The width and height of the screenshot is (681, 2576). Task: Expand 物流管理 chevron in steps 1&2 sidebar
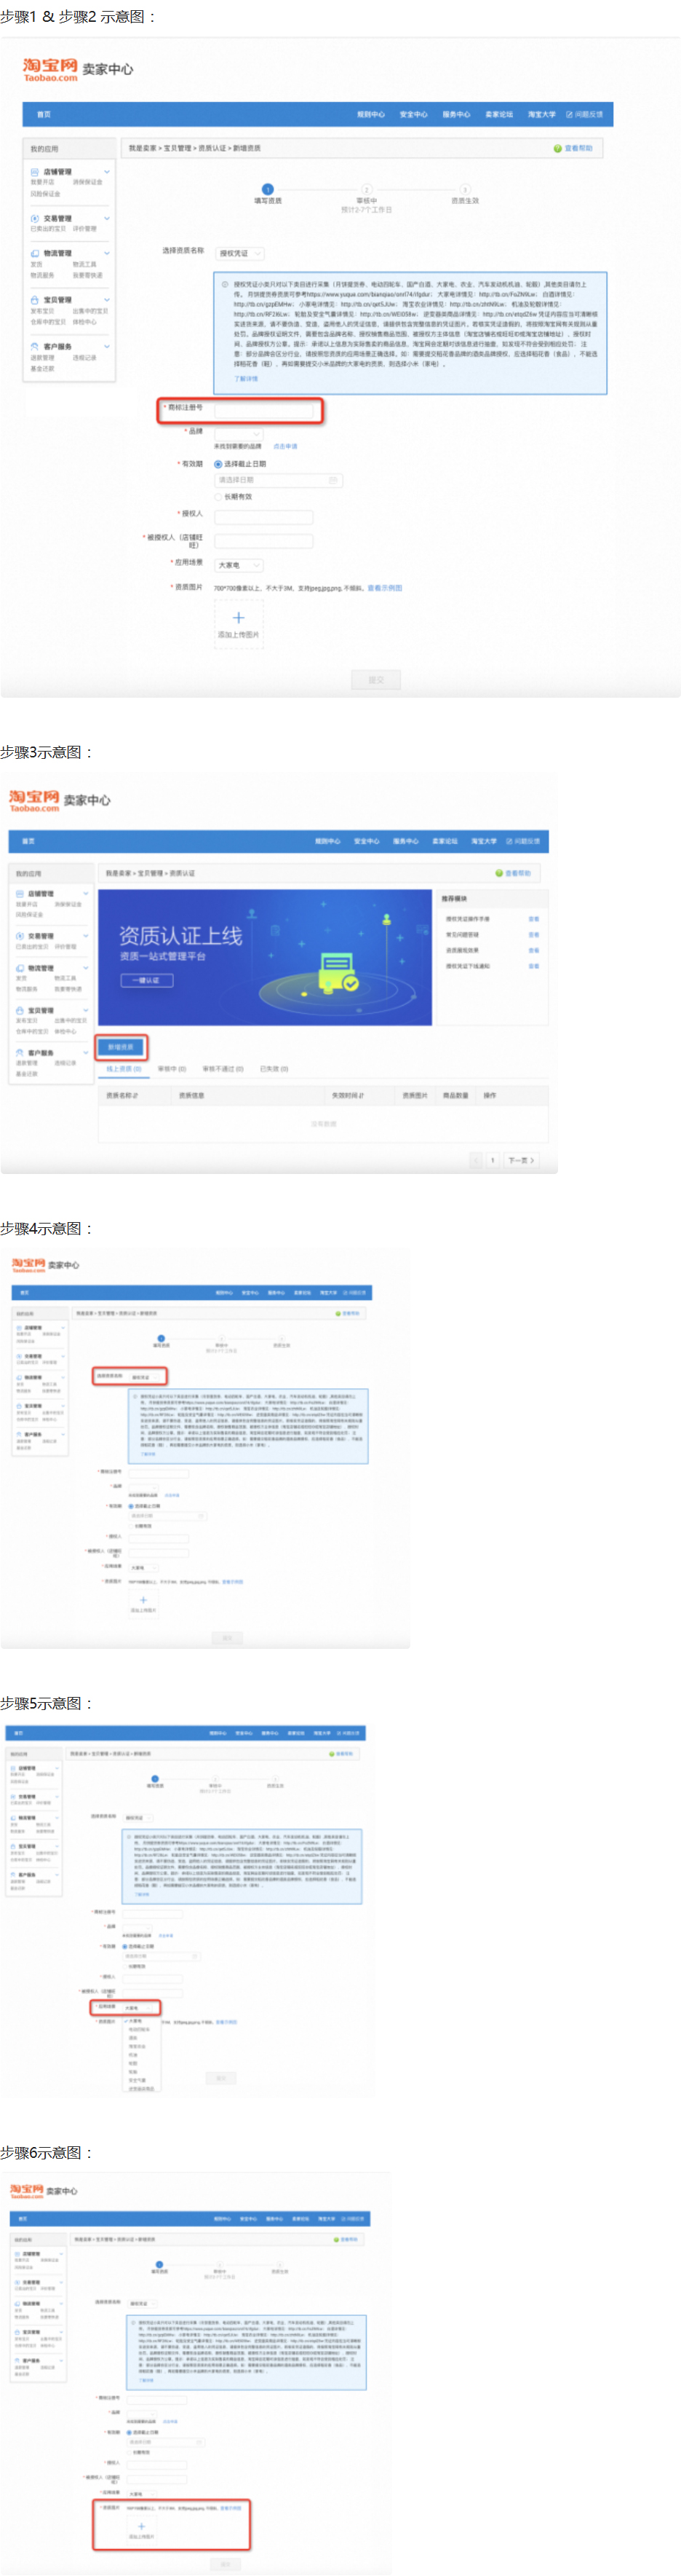point(107,253)
